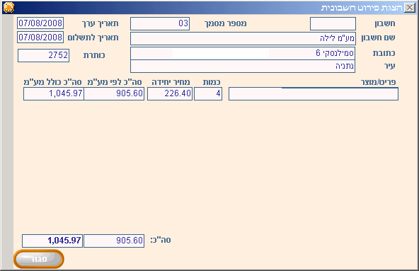The width and height of the screenshot is (419, 271).
Task: Select the תאריך ערך date field
Action: [x=40, y=23]
